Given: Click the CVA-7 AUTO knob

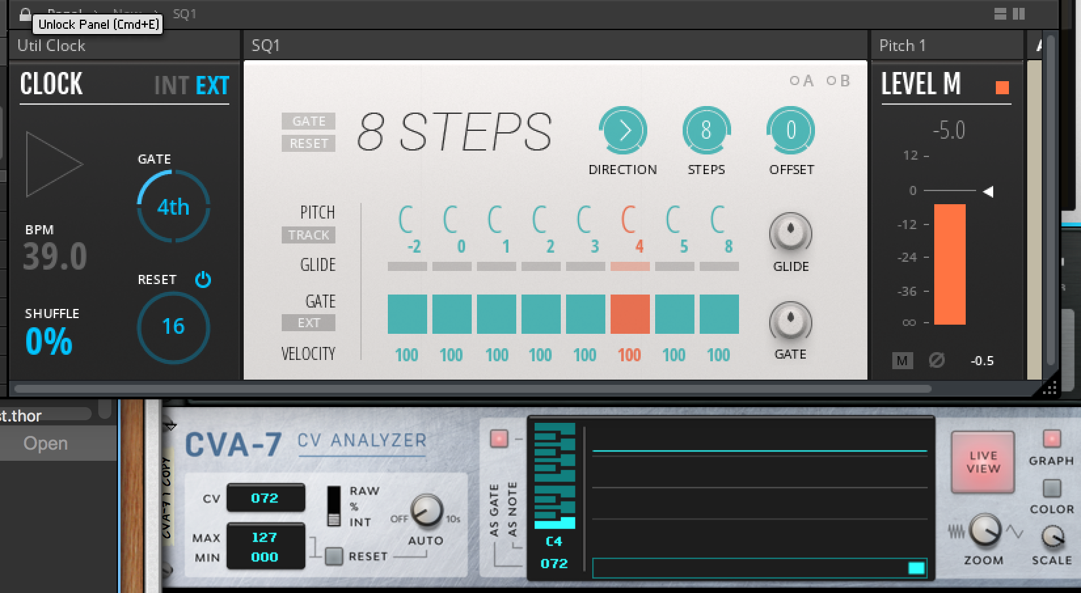Looking at the screenshot, I should tap(427, 511).
